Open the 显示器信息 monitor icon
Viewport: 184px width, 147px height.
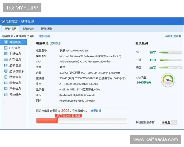tap(6, 71)
